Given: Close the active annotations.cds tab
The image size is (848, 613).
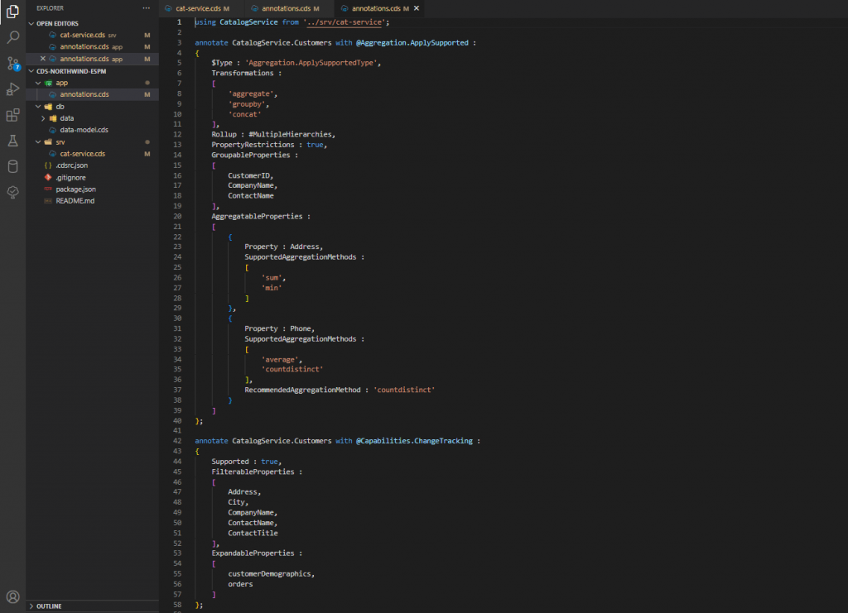Looking at the screenshot, I should 417,8.
